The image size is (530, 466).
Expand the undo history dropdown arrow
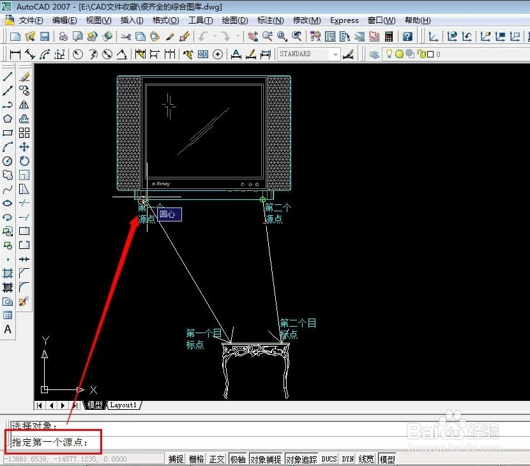(x=215, y=36)
